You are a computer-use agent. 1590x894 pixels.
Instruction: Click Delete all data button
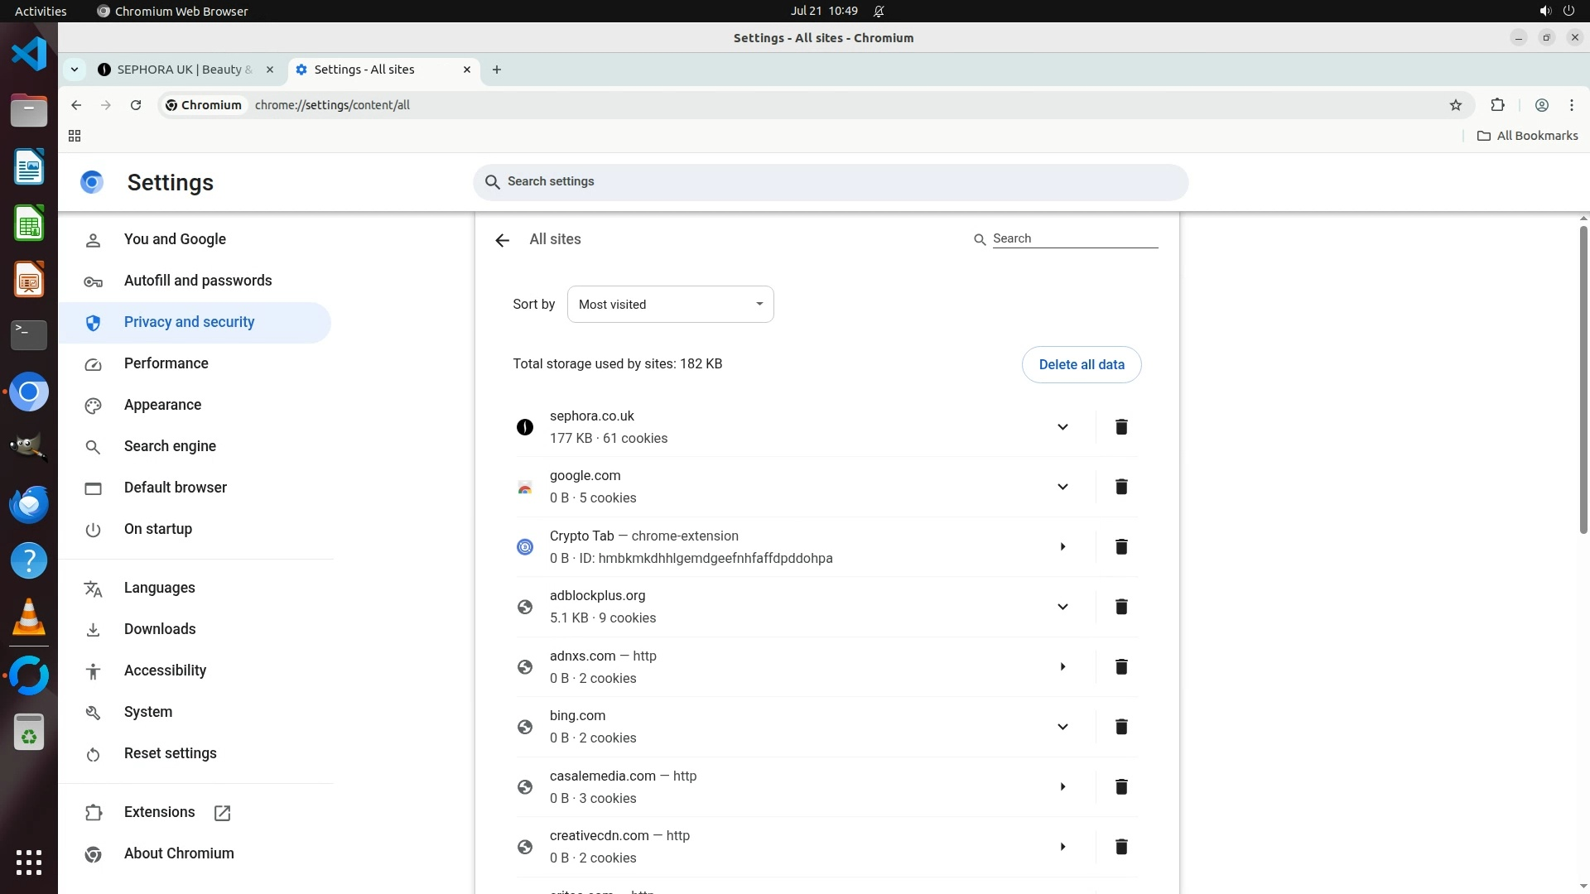1081,365
